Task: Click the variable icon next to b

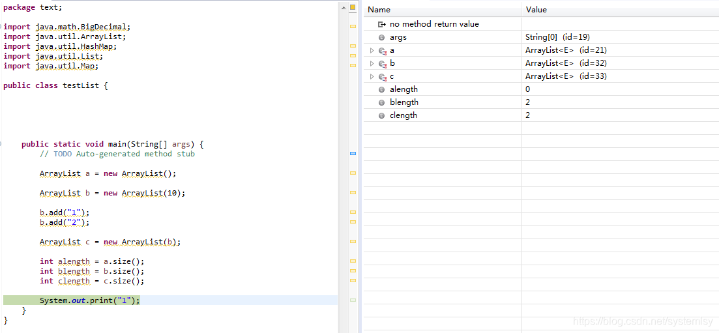Action: [383, 63]
